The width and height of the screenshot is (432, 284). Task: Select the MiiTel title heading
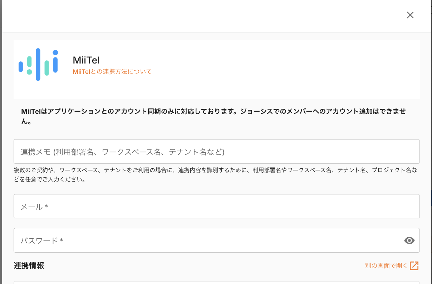pos(86,60)
